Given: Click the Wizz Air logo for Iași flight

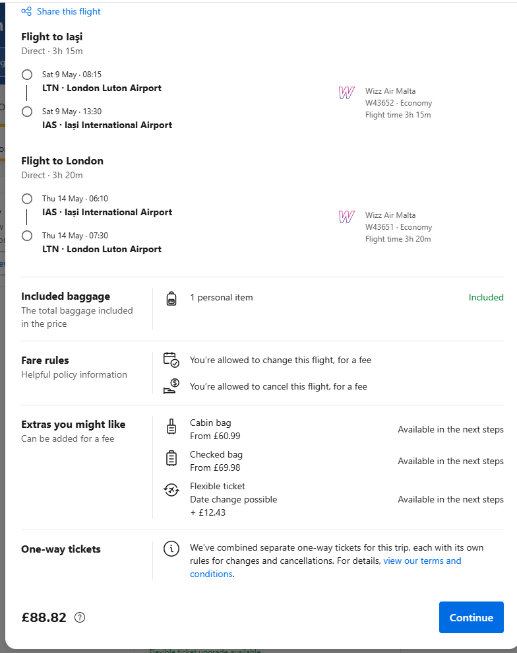Looking at the screenshot, I should (x=346, y=92).
